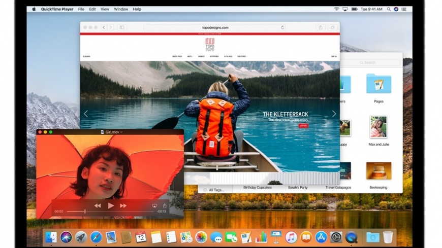This screenshot has width=442, height=248.
Task: Show the Safari sidebar
Action: coord(122,27)
